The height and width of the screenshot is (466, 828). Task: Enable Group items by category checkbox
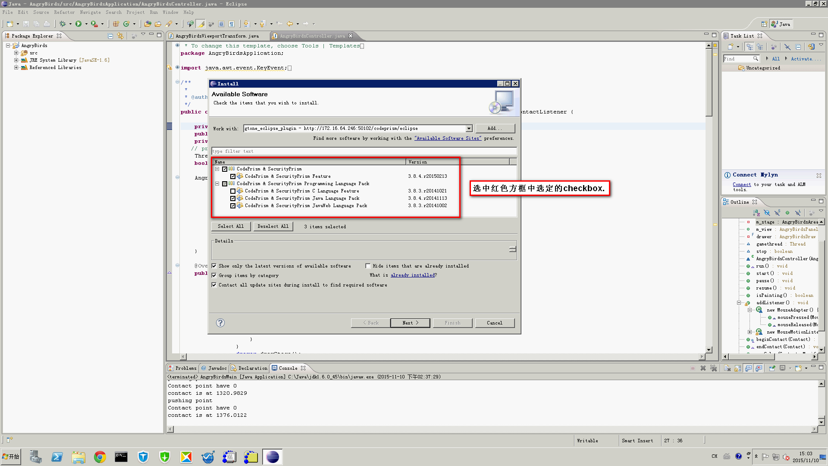(x=214, y=275)
